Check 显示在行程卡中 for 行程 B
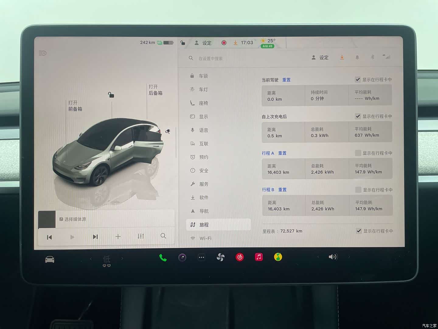The image size is (438, 329). [x=358, y=190]
